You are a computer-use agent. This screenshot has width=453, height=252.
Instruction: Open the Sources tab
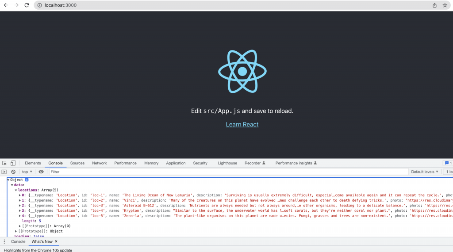pos(77,163)
